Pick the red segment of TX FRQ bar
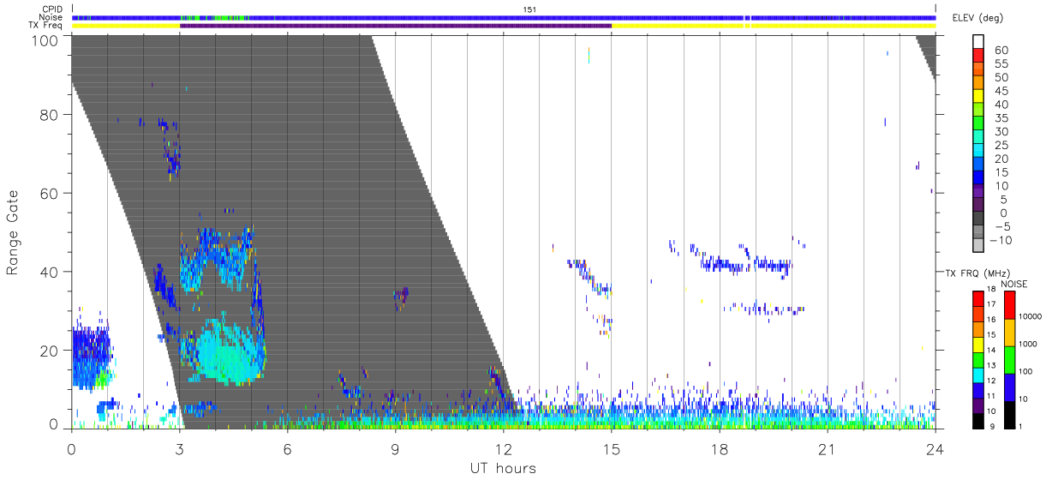The image size is (1052, 486). click(979, 298)
